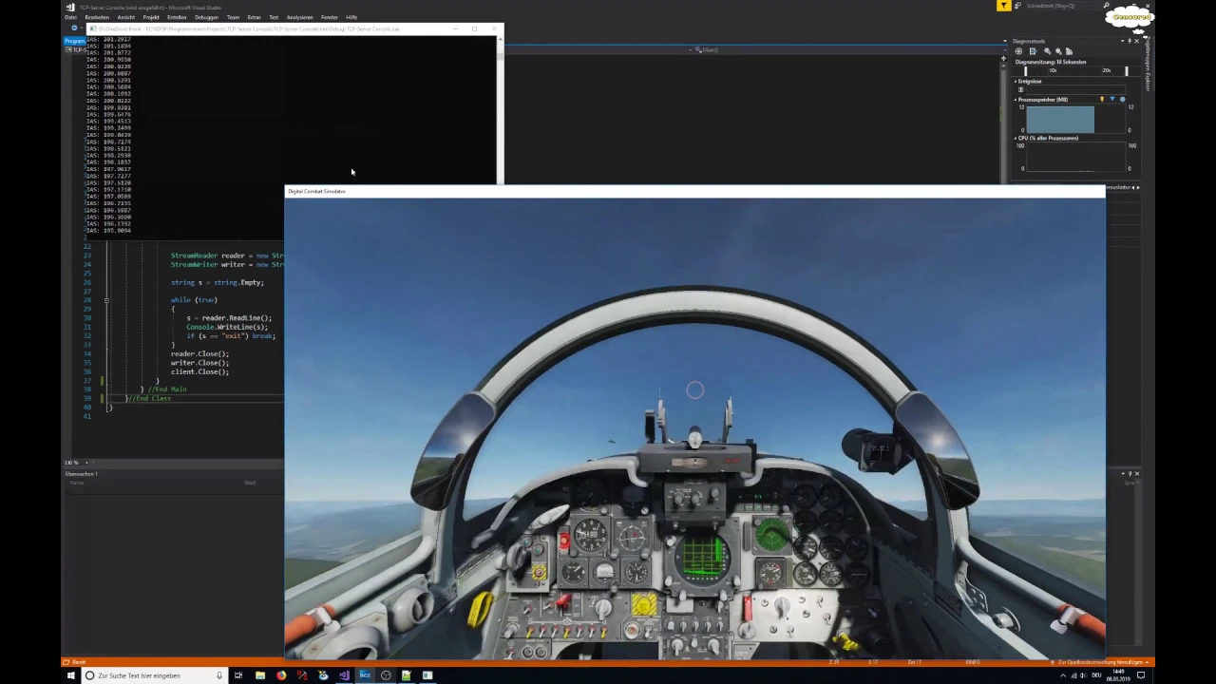Toggle the round private bytes legend
The image size is (1216, 684).
click(x=1122, y=100)
